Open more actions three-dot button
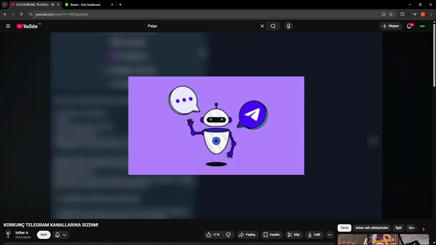Viewport: 436px width, 245px height. click(x=330, y=235)
